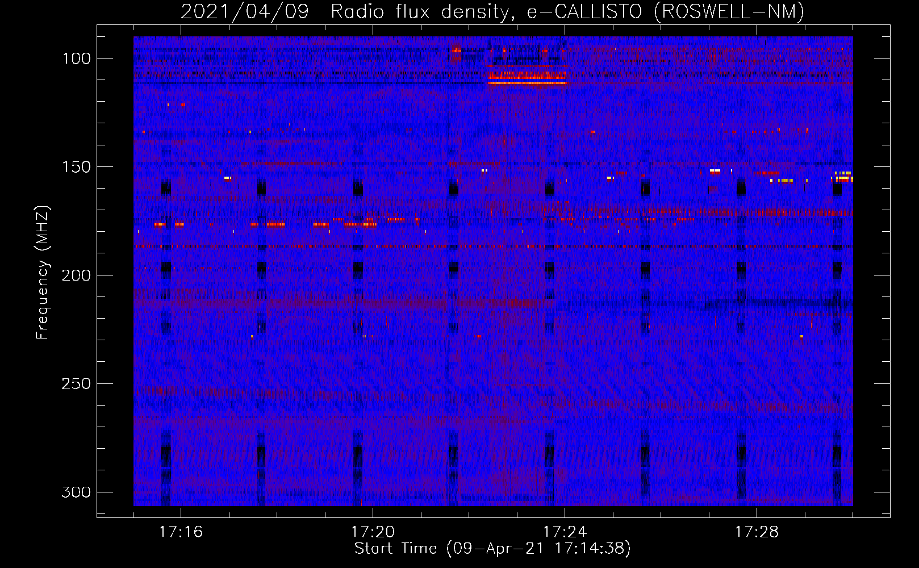Click the '200' frequency tick label
Screen dimensions: 919x568
[x=77, y=275]
